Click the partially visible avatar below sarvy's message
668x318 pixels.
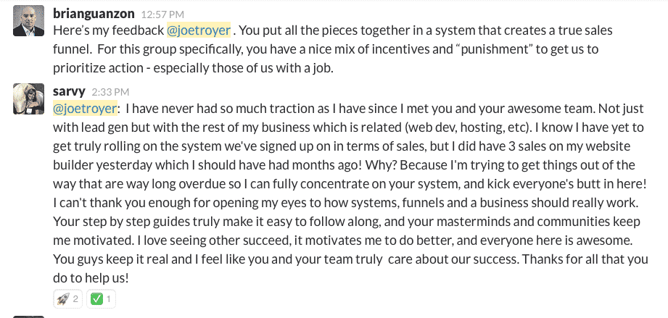tap(28, 317)
